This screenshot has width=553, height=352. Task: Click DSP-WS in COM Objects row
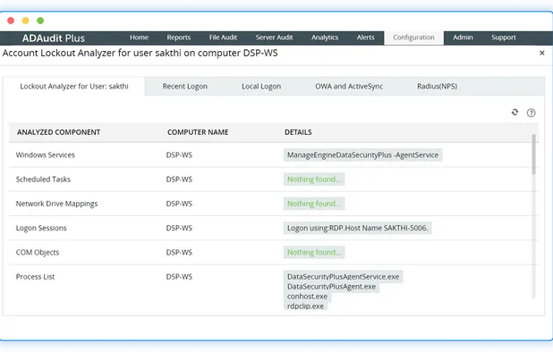tap(179, 252)
